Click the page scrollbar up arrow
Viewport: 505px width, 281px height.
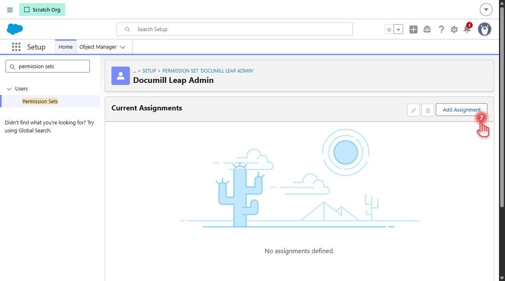point(502,3)
